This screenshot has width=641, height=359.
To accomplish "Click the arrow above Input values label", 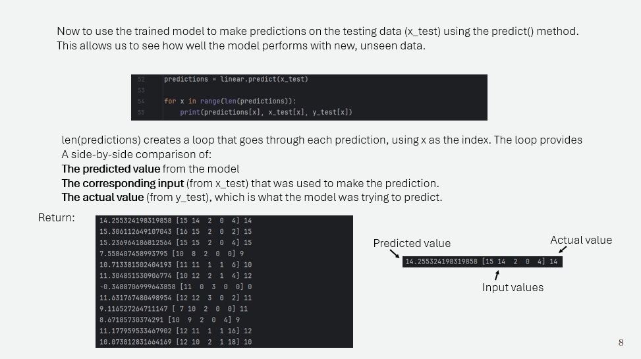I will (497, 275).
